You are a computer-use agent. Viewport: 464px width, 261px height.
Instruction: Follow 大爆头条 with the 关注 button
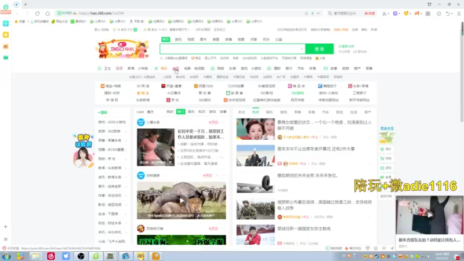213,122
